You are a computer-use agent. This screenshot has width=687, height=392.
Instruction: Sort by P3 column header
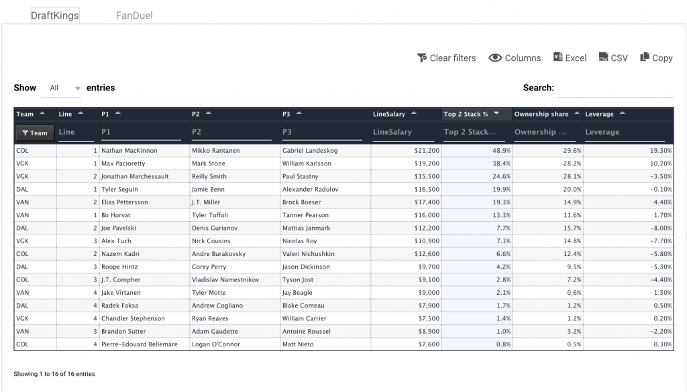pyautogui.click(x=325, y=114)
